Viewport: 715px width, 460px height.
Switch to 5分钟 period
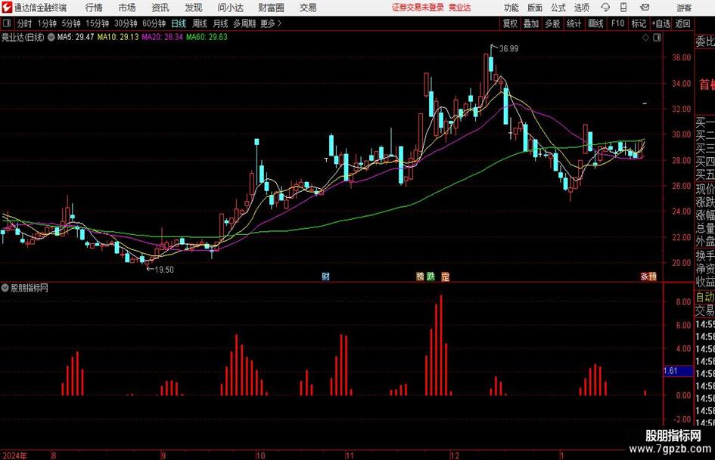(x=71, y=23)
